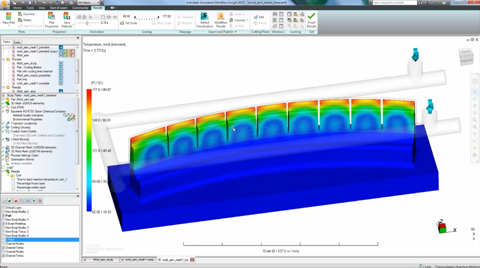Open the Examine tool

tap(26, 14)
